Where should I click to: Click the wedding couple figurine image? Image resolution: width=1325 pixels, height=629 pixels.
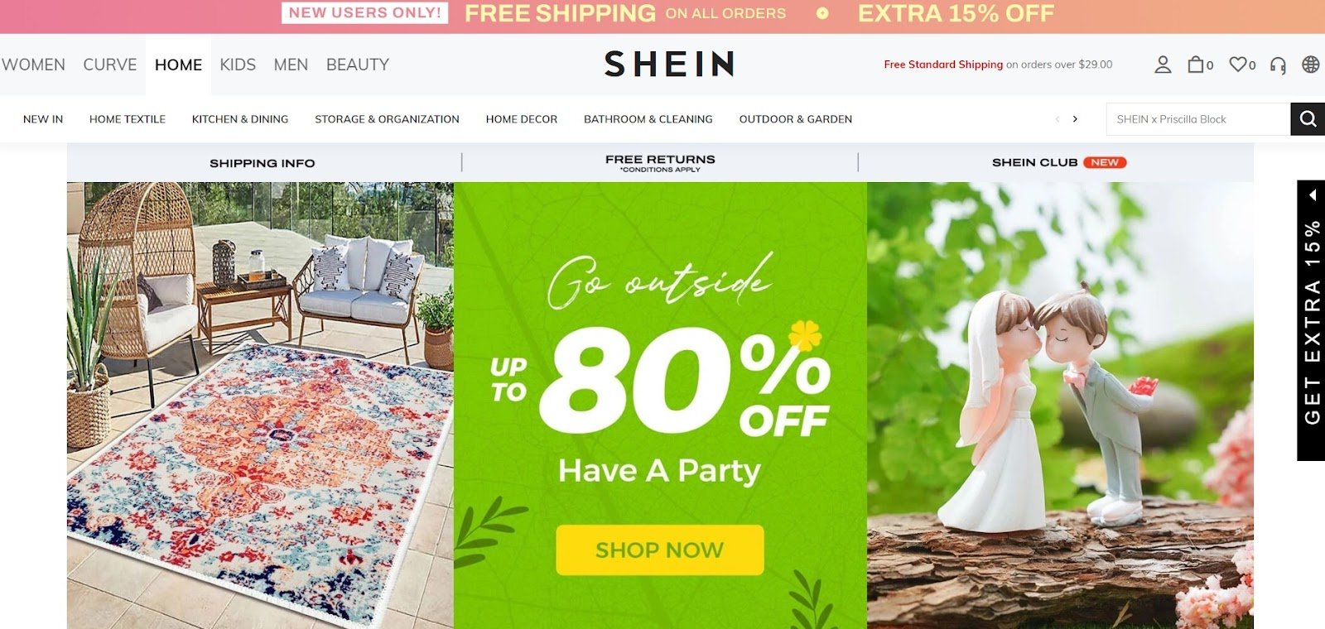pyautogui.click(x=1060, y=406)
